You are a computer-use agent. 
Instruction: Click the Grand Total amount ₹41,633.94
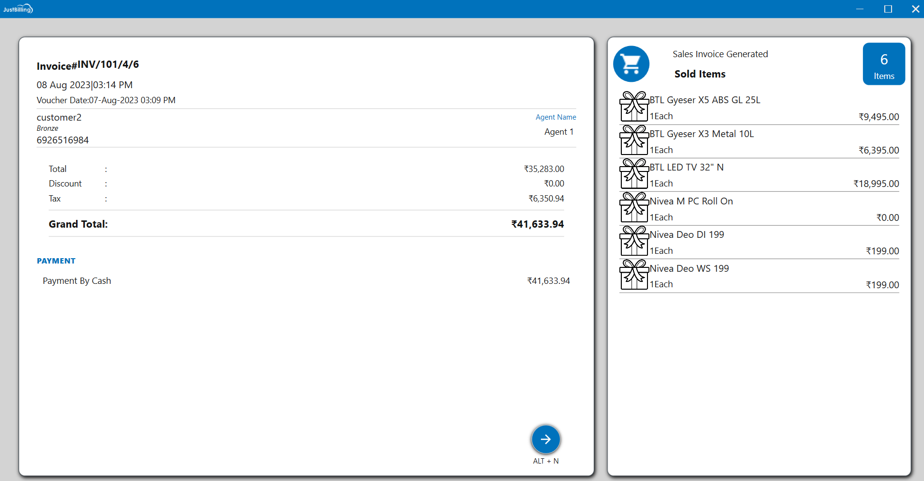point(537,224)
